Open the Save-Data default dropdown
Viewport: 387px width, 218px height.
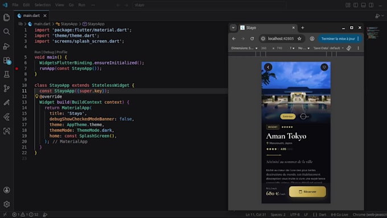point(328,48)
